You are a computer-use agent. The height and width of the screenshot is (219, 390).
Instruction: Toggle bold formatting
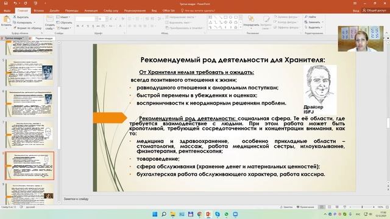pos(78,26)
